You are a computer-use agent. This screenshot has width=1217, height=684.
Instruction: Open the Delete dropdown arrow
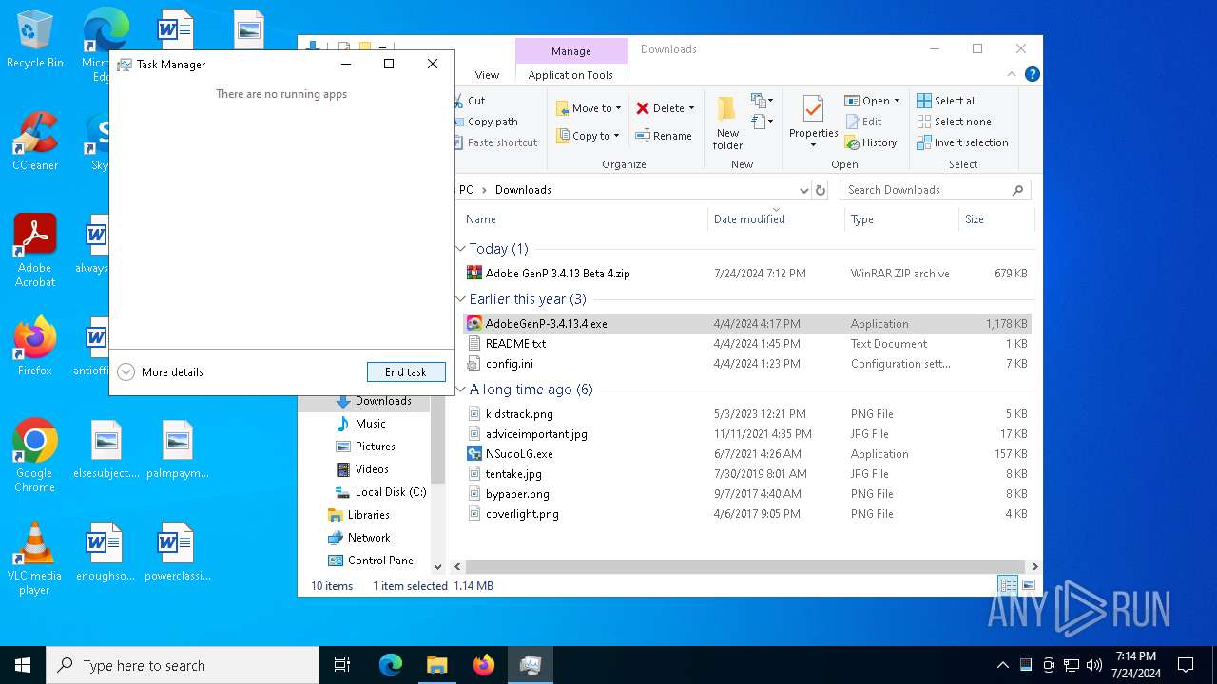tap(691, 108)
